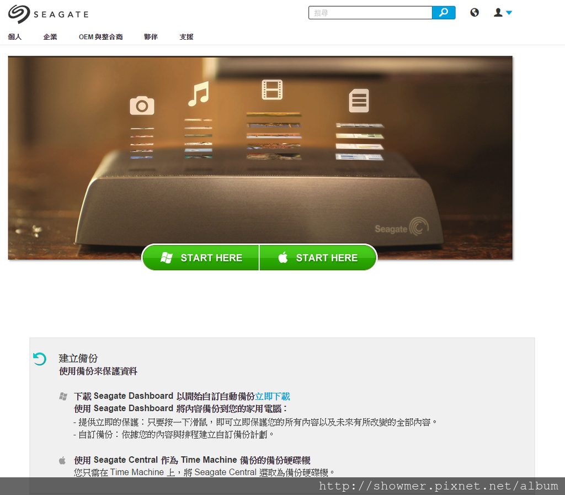Click the line starting with 提供立即的保護
The image size is (565, 495).
(x=255, y=422)
